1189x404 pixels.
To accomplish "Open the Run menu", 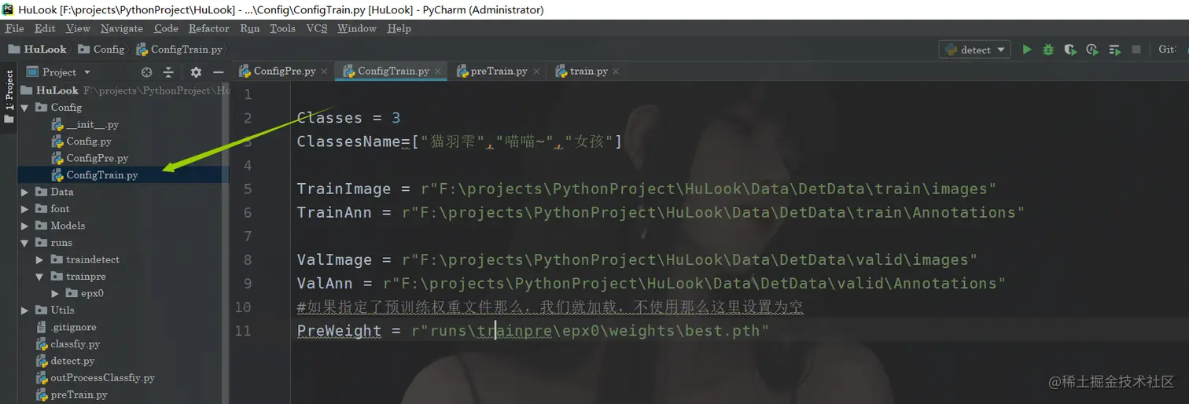I will 250,28.
